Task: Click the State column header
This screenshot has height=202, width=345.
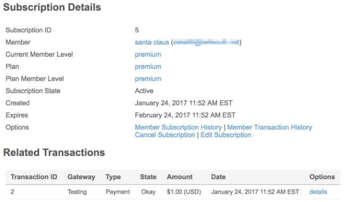Action: click(x=148, y=177)
